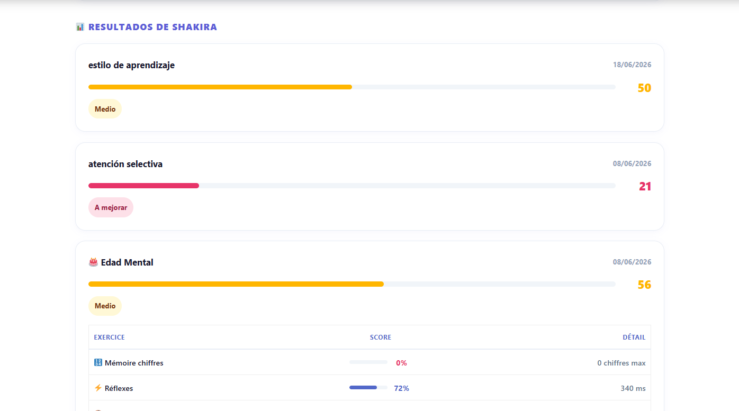The image size is (739, 411).
Task: Click the Mémoire chiffres 0% score bar
Action: coord(368,362)
